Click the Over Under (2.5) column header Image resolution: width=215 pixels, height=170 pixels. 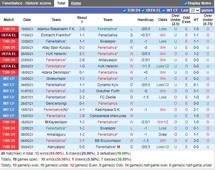click(176, 20)
